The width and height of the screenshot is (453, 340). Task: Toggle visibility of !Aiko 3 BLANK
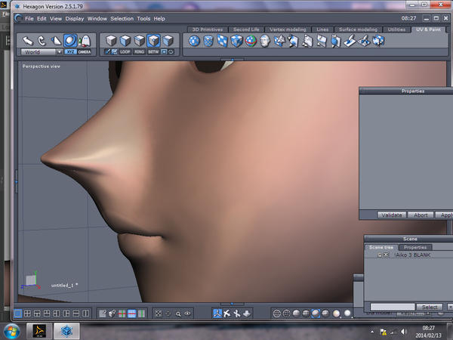(387, 255)
